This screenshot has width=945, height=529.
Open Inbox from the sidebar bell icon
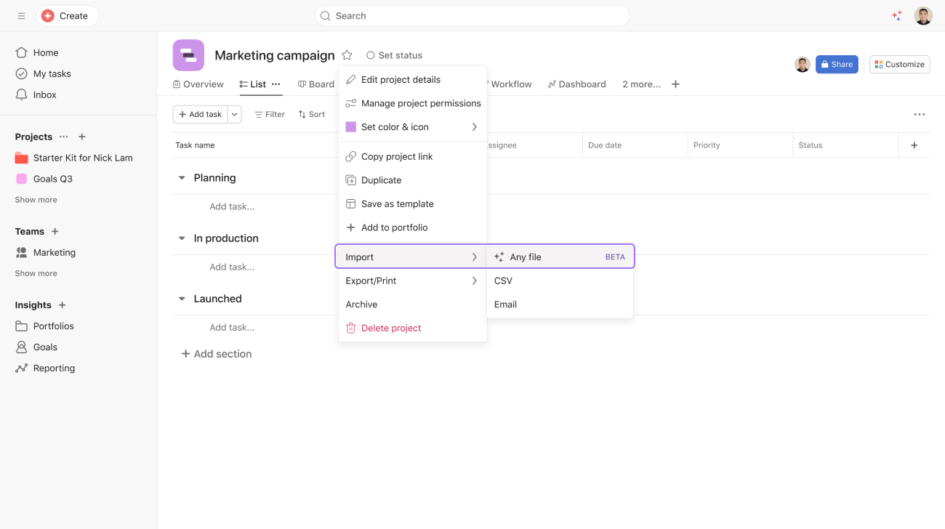pyautogui.click(x=22, y=94)
